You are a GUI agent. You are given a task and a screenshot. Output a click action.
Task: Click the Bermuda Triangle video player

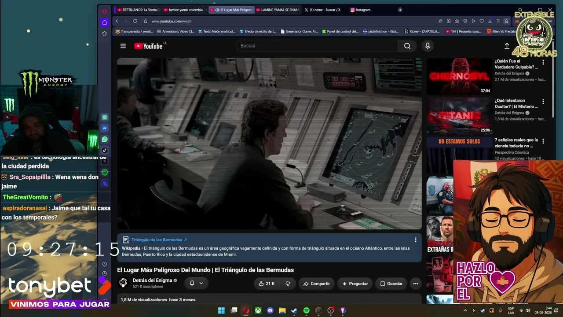tap(269, 144)
